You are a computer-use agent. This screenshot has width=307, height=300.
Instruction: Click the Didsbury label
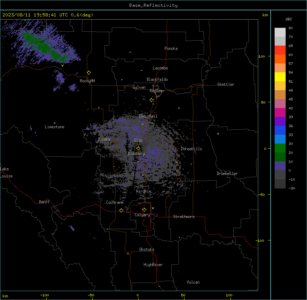click(x=136, y=154)
